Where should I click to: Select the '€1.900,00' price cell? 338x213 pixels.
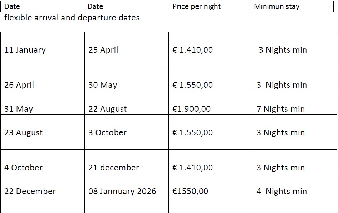tap(211, 103)
